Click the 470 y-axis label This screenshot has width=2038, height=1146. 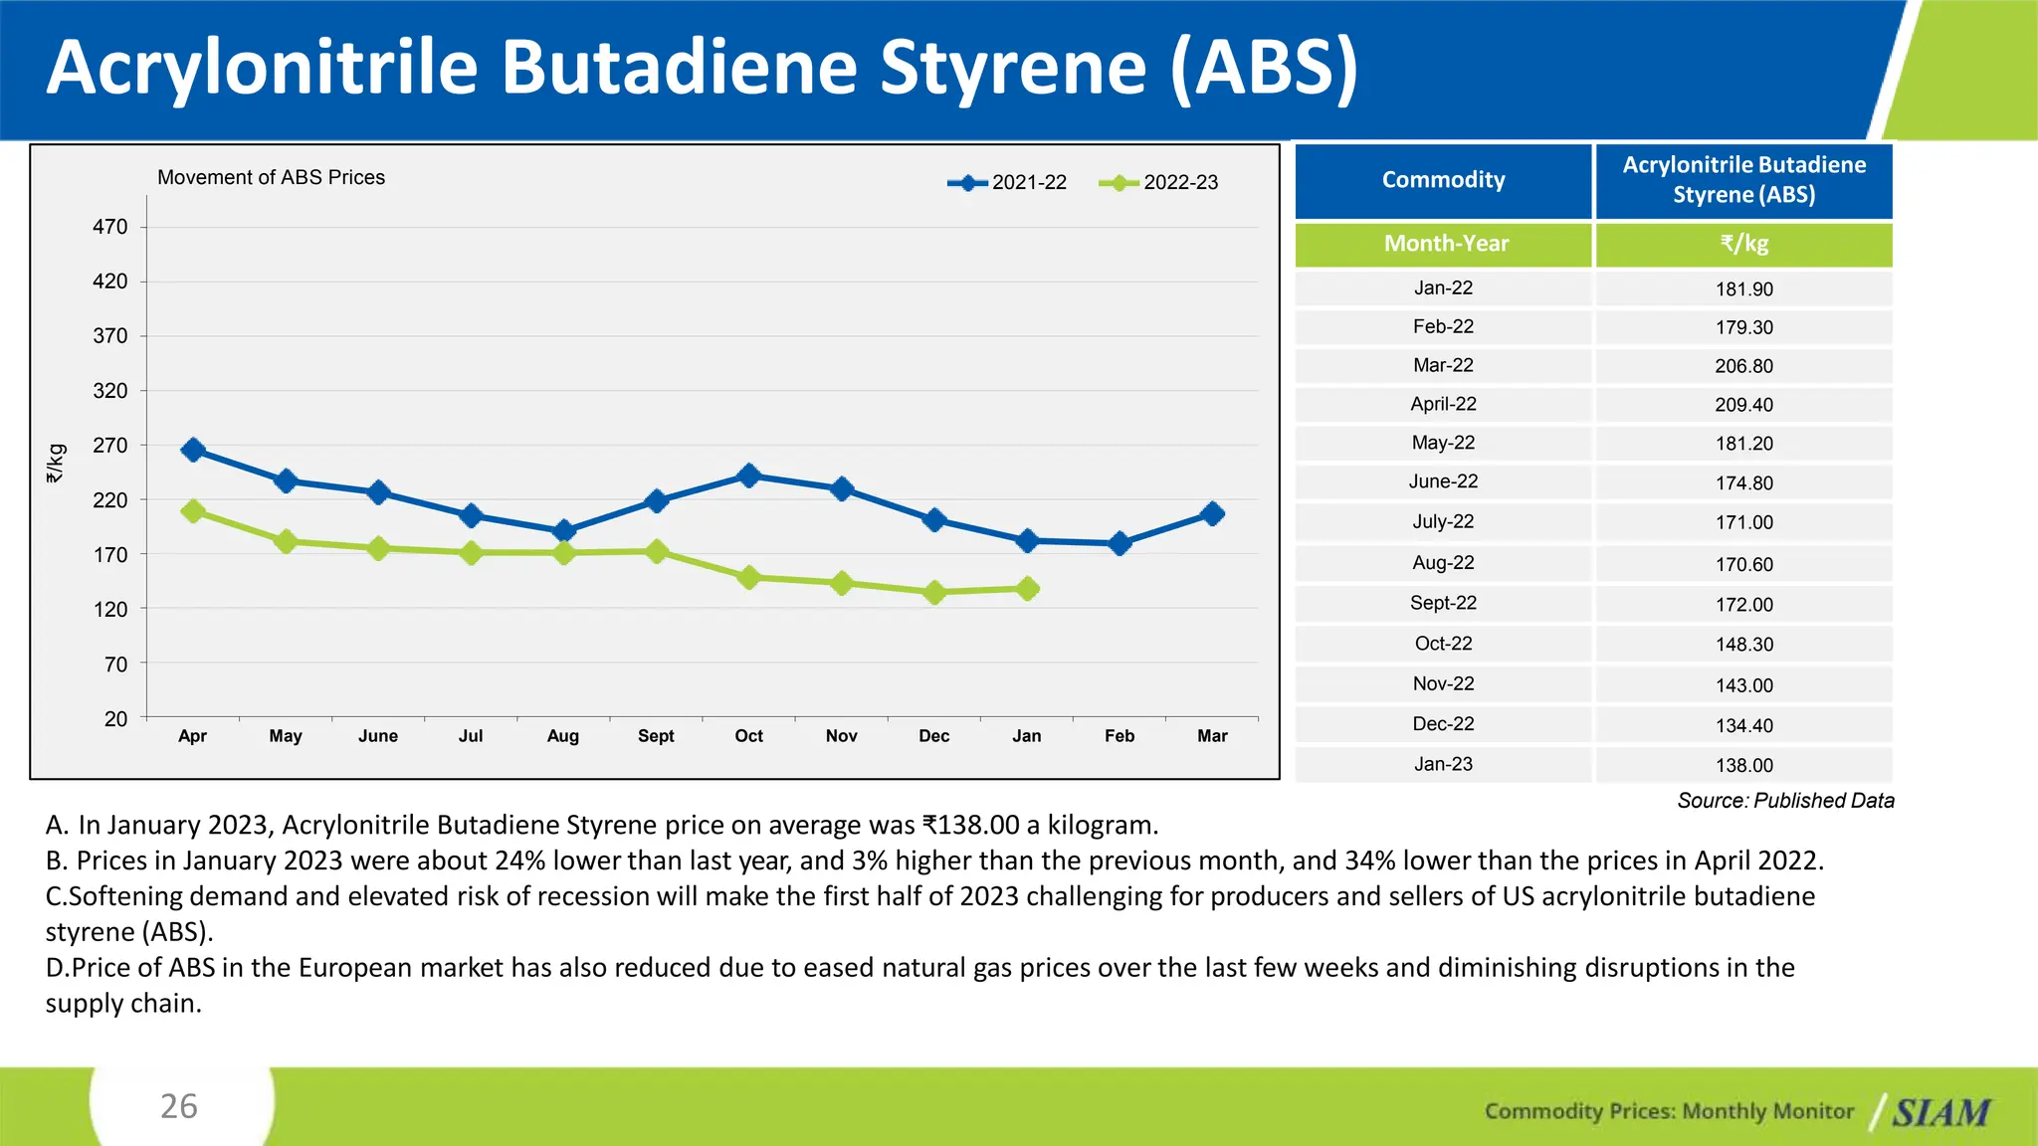(110, 227)
